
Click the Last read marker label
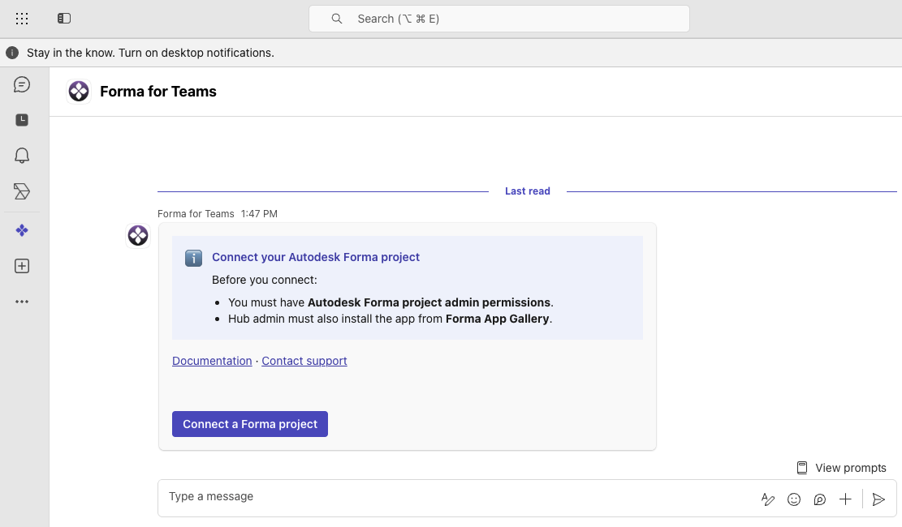coord(528,191)
